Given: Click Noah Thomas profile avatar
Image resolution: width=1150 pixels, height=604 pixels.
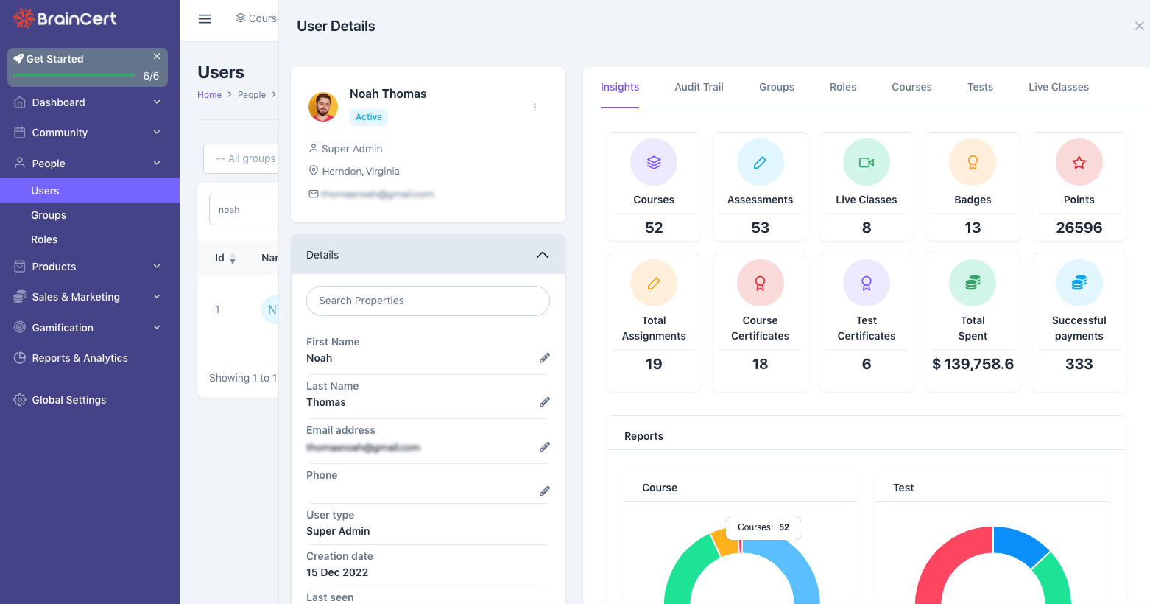Looking at the screenshot, I should pos(323,107).
